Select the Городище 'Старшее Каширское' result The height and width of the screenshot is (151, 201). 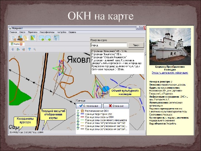118,57
